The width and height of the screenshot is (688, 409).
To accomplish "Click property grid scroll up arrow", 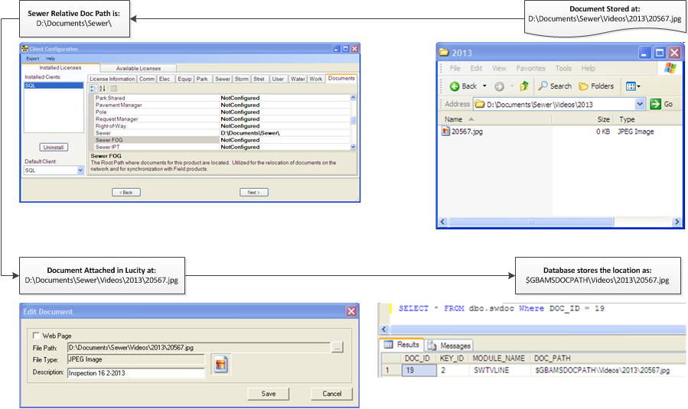I will [x=354, y=97].
